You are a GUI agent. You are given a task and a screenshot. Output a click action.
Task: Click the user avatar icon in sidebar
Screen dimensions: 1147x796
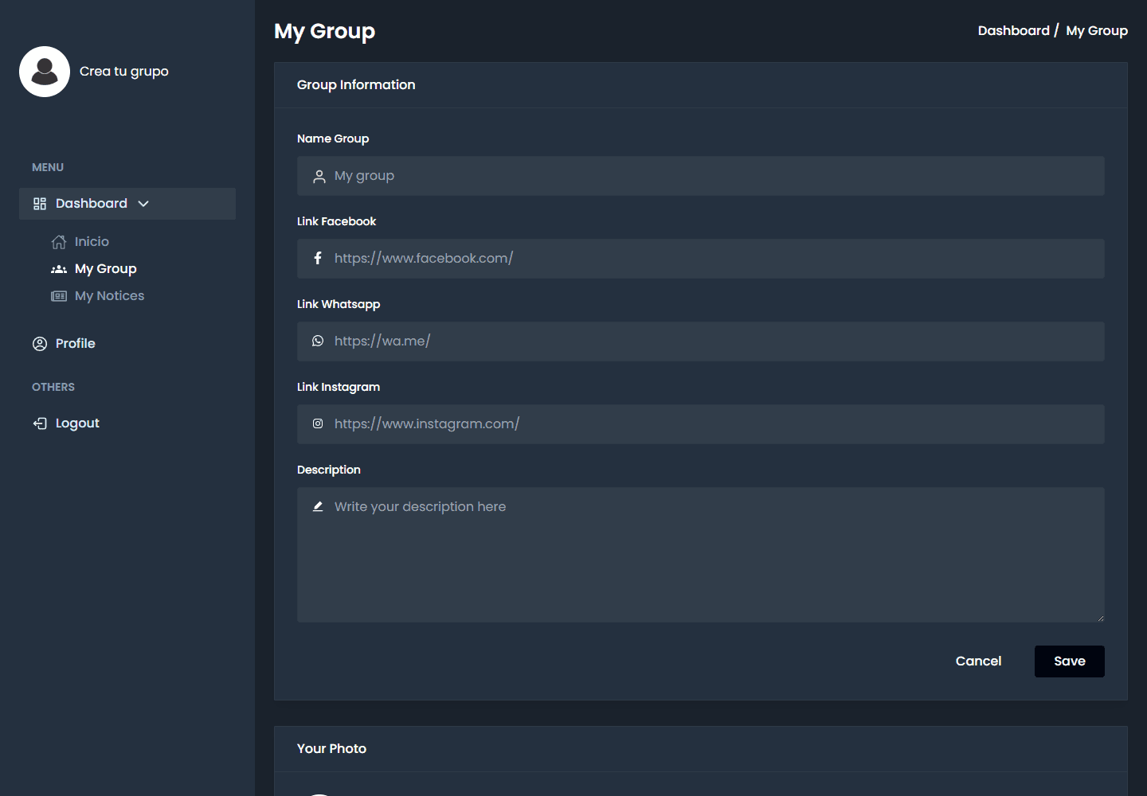(45, 72)
